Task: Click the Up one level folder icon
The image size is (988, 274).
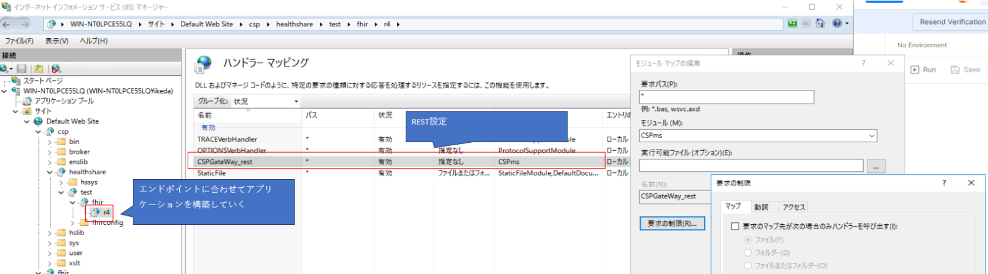Action: click(x=38, y=69)
